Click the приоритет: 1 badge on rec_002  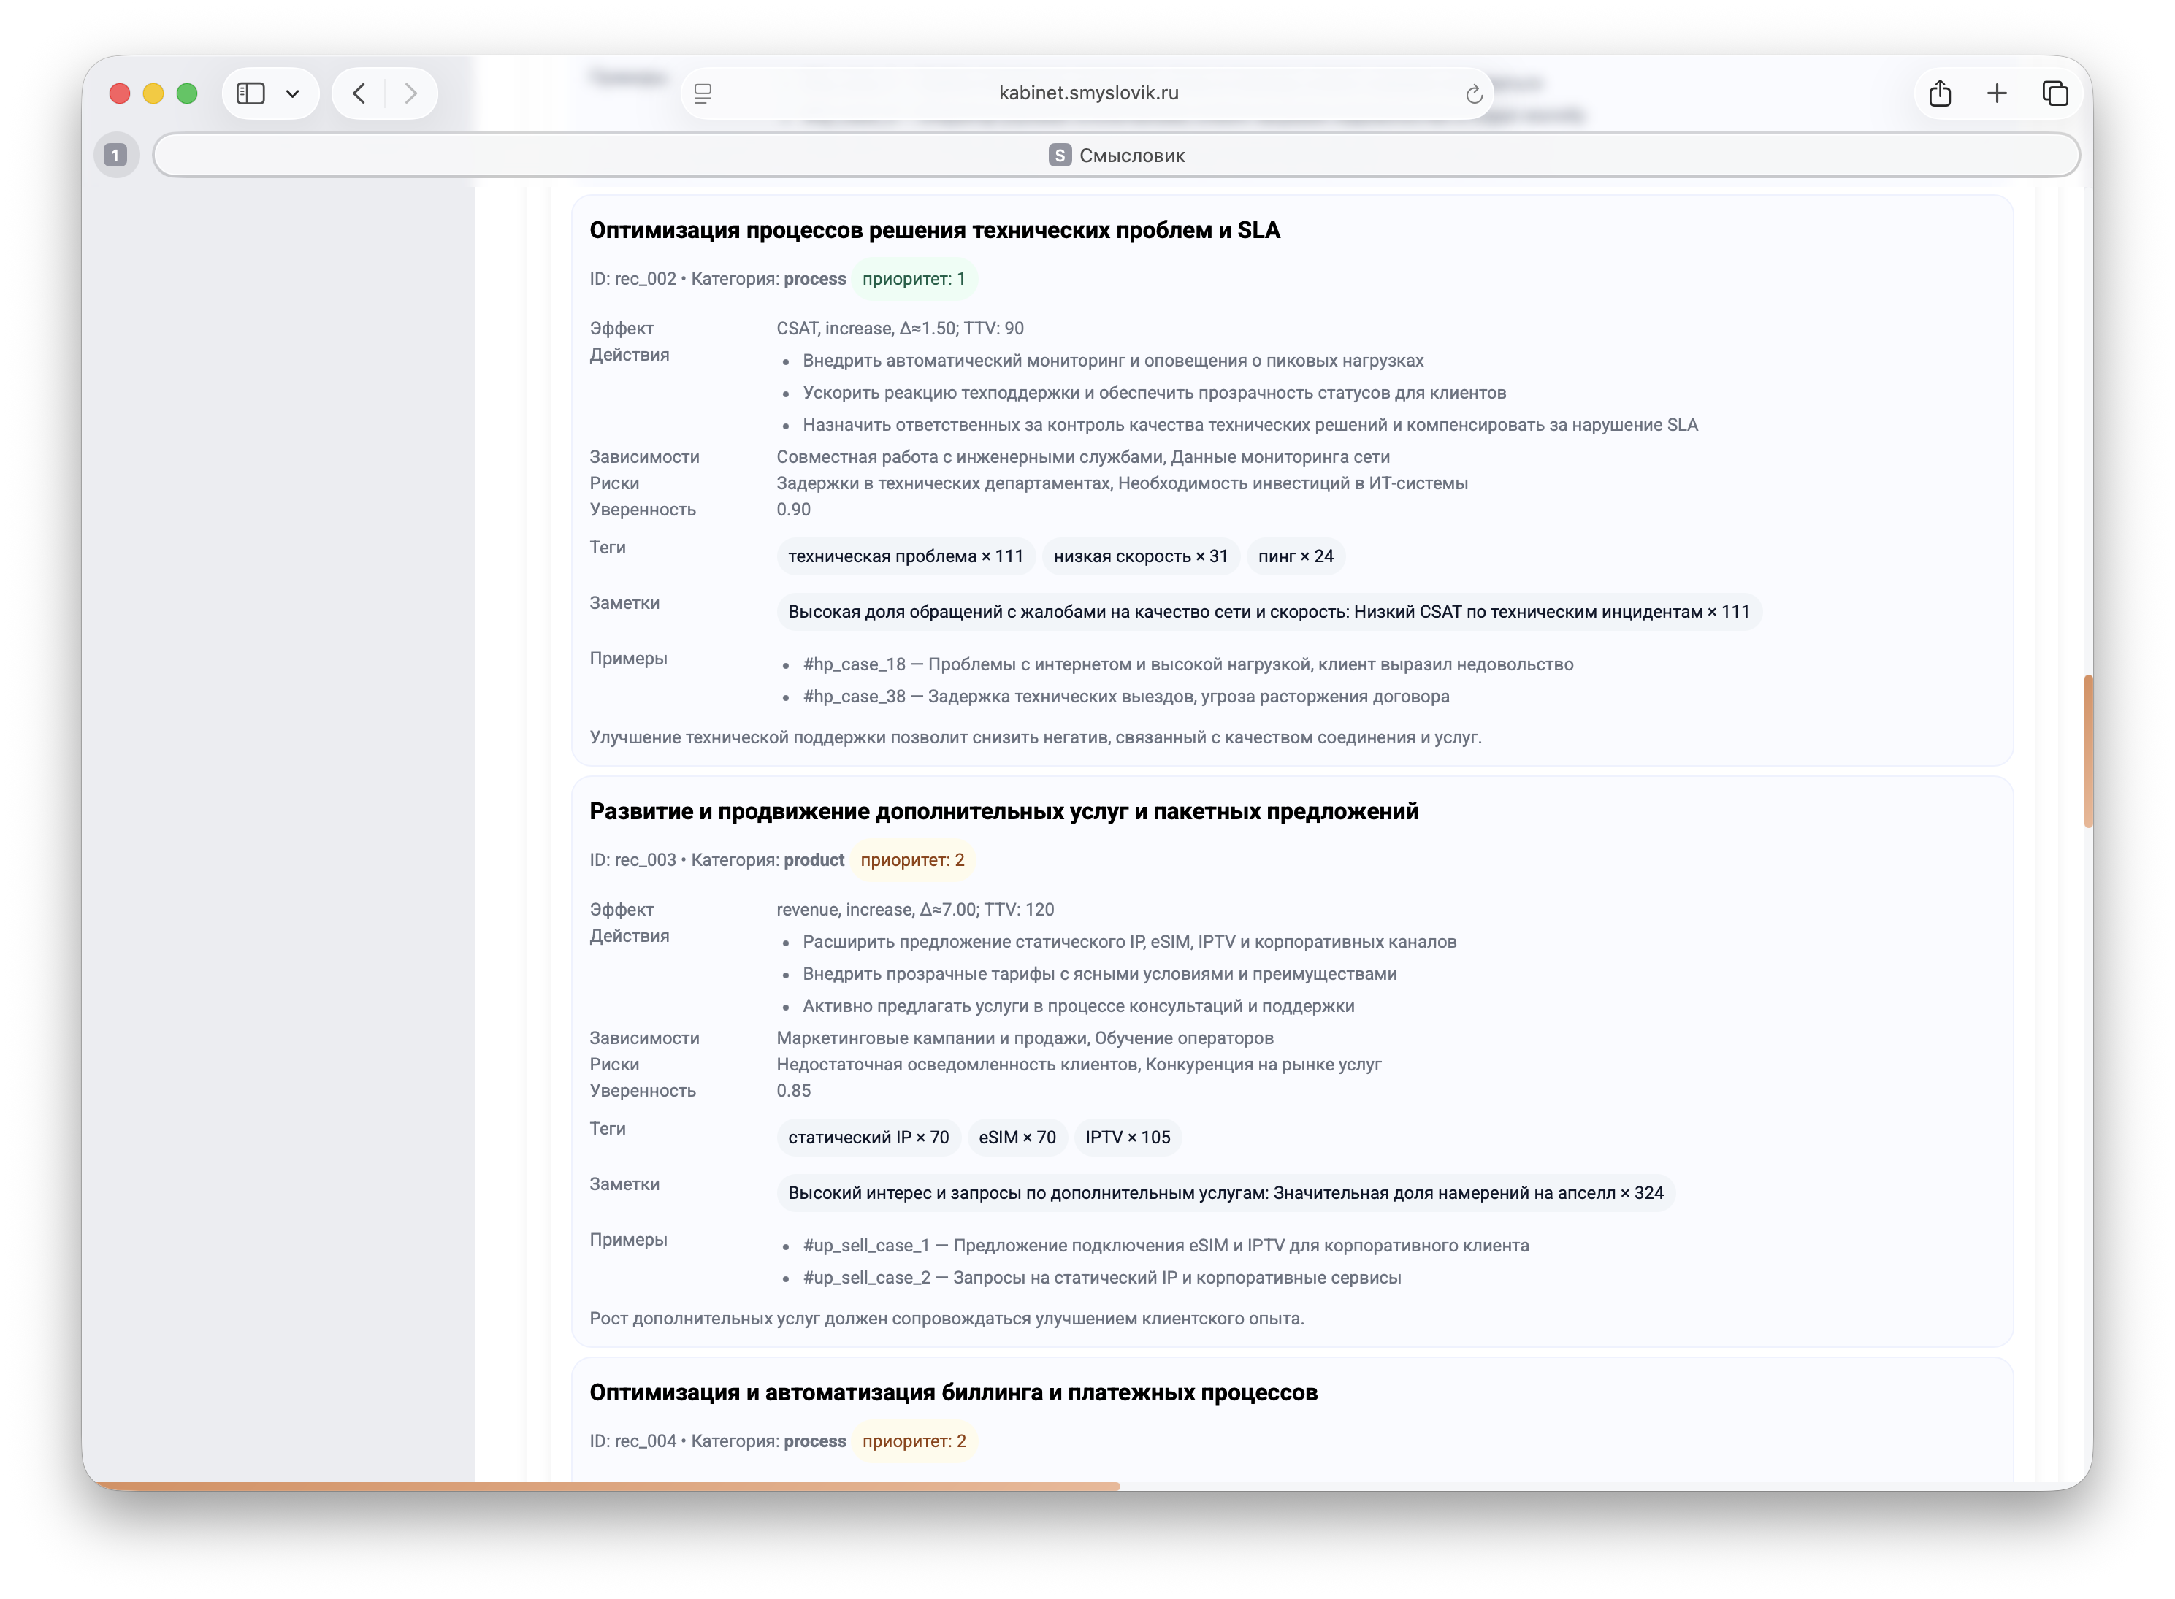913,279
